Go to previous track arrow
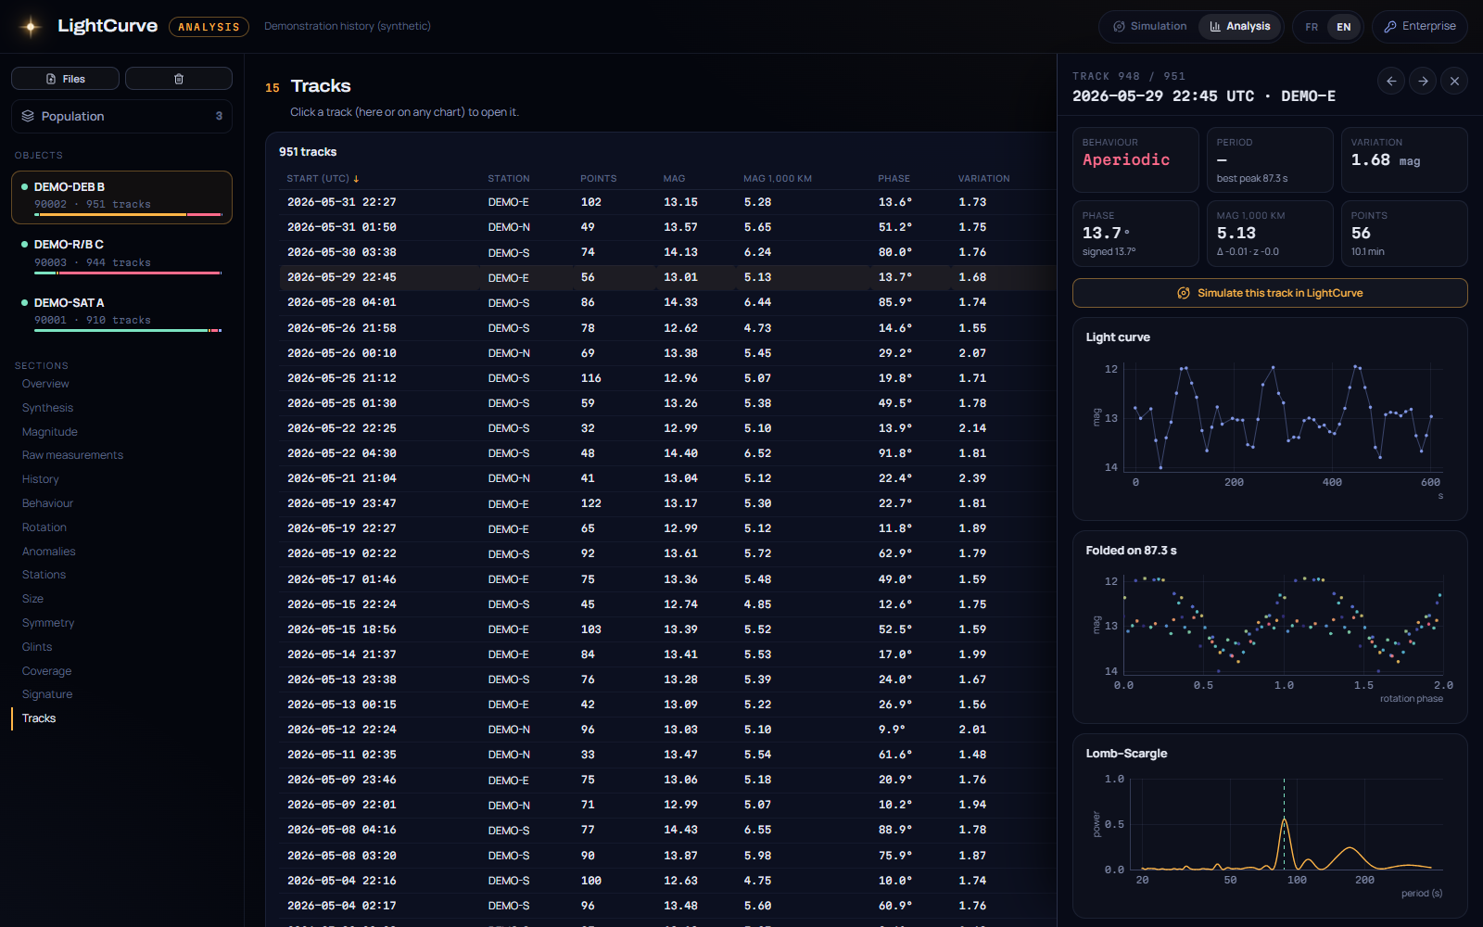Screen dimensions: 1483x927 point(1391,82)
